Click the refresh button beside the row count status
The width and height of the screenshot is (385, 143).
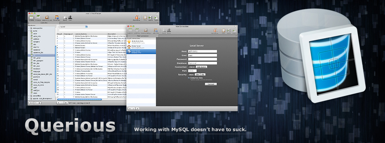[66, 103]
